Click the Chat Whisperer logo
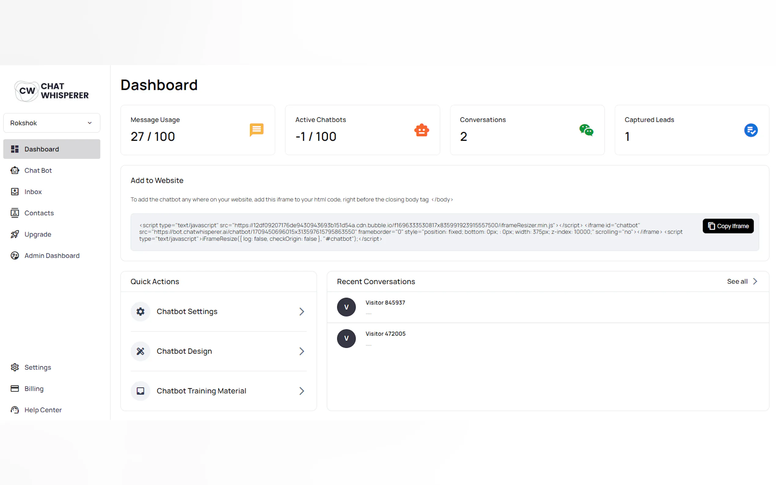 click(51, 91)
